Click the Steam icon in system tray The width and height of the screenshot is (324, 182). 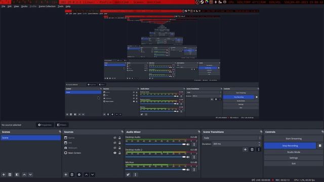[202, 2]
